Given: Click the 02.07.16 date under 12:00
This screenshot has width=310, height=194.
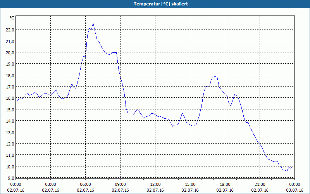Looking at the screenshot, I should tap(155, 190).
